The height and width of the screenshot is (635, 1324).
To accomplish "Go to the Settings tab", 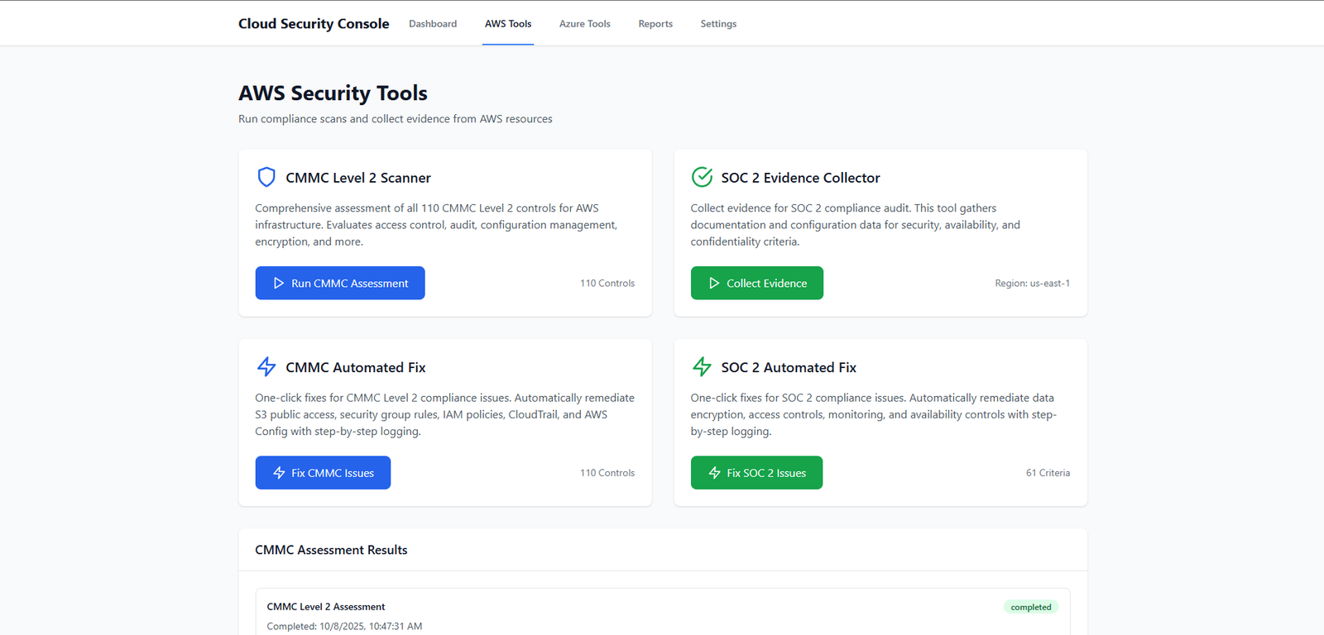I will point(718,24).
